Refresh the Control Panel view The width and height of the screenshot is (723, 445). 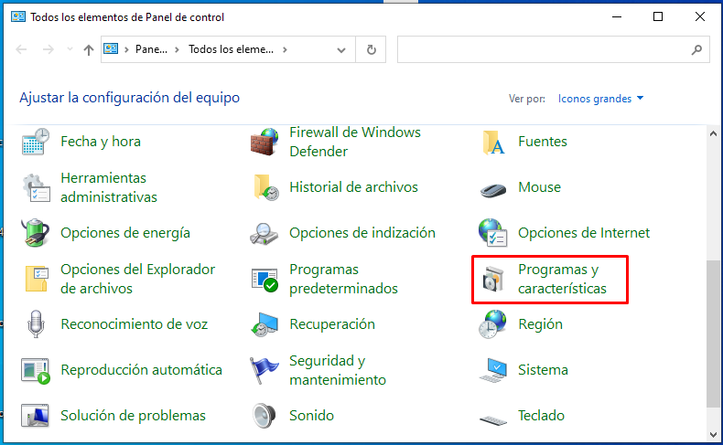(372, 49)
